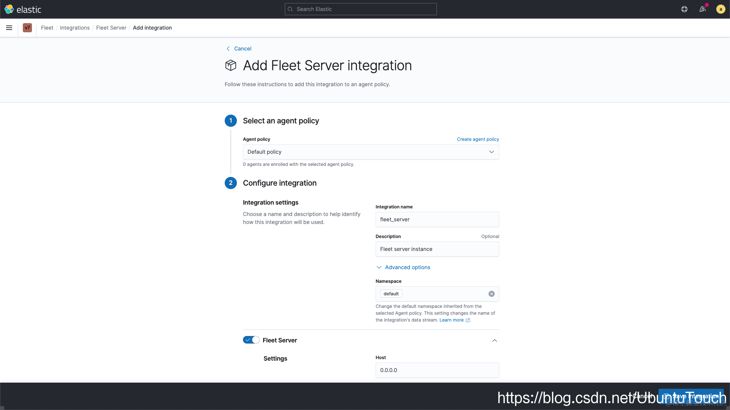Image resolution: width=730 pixels, height=410 pixels.
Task: Open the newsfeed notifications icon
Action: 703,9
